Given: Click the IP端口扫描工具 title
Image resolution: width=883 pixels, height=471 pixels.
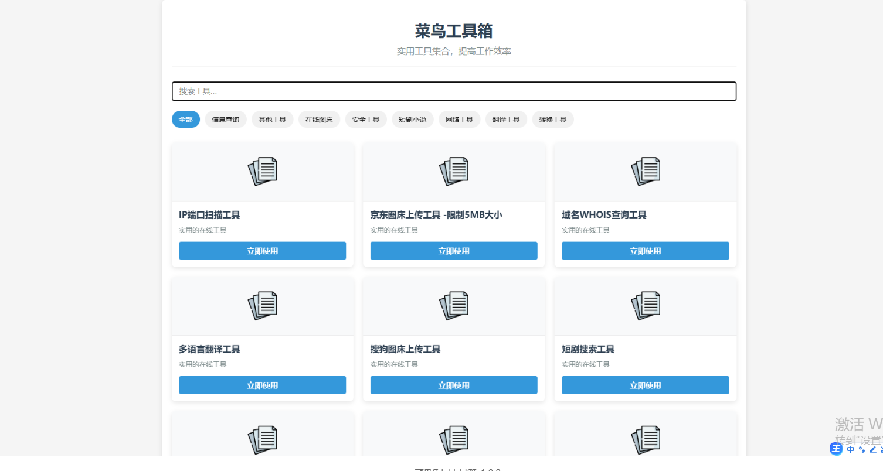Looking at the screenshot, I should (209, 215).
